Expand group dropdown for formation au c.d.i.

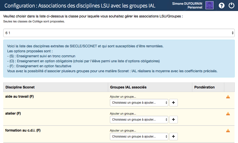(x=139, y=137)
